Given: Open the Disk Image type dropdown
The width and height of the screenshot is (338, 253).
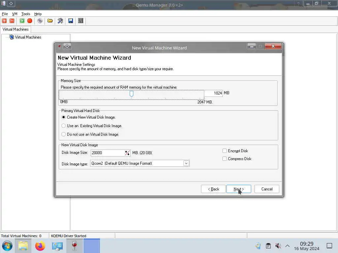Looking at the screenshot, I should pos(186,163).
